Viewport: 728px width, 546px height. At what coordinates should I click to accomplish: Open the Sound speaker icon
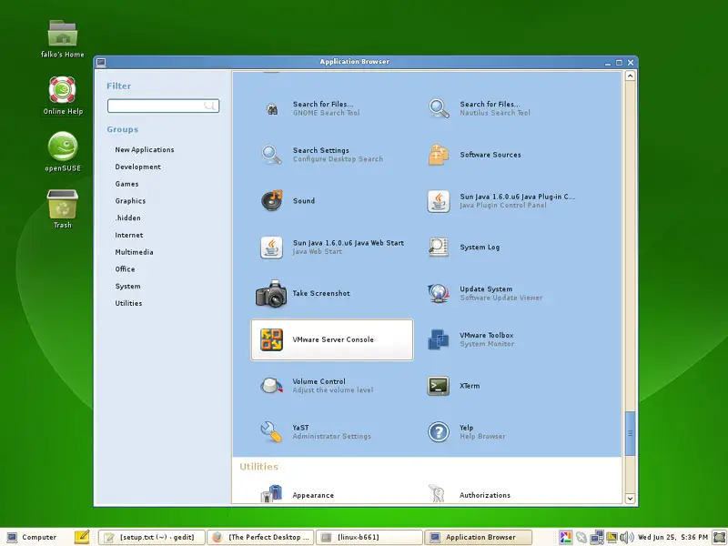[x=271, y=200]
